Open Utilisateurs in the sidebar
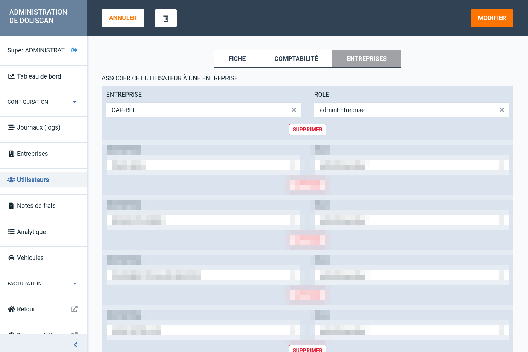This screenshot has width=528, height=352. [44, 180]
